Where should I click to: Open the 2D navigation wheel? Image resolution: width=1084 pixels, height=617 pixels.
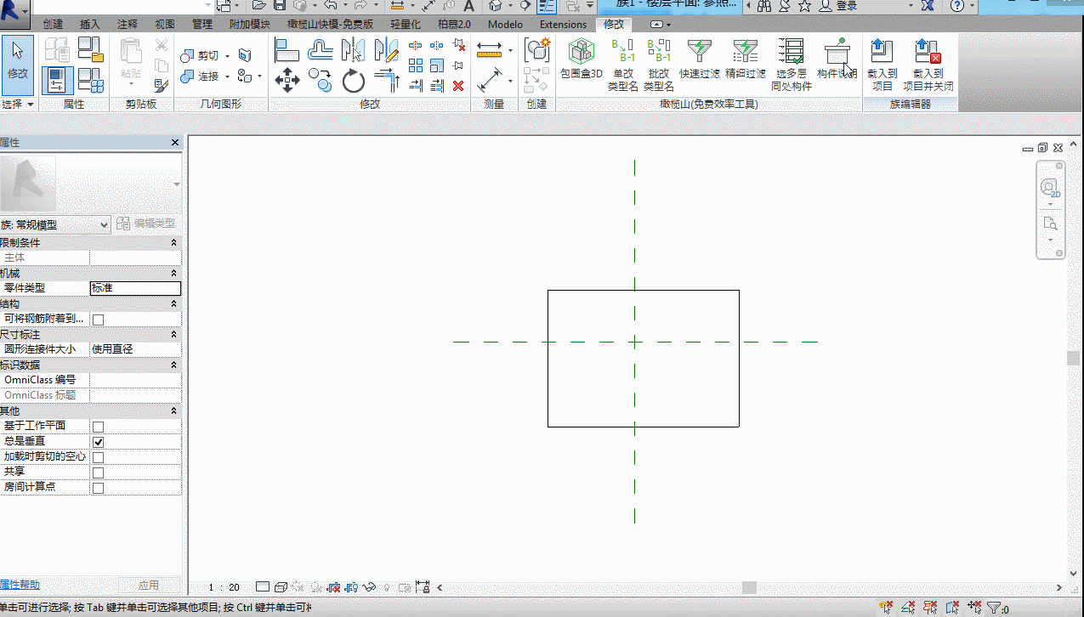click(x=1050, y=189)
